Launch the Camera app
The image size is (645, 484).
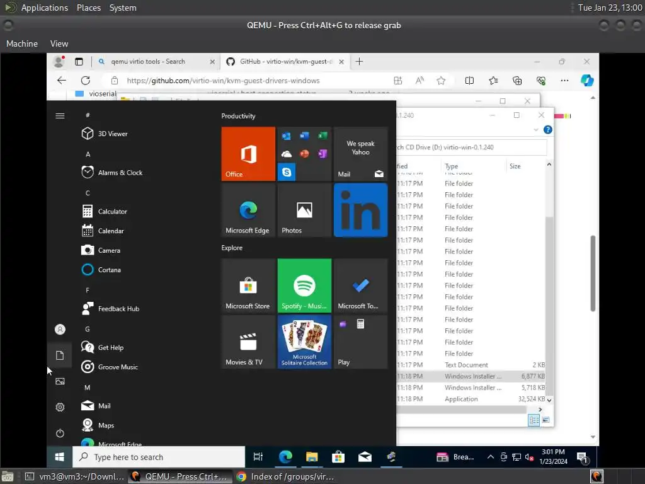[x=101, y=250]
